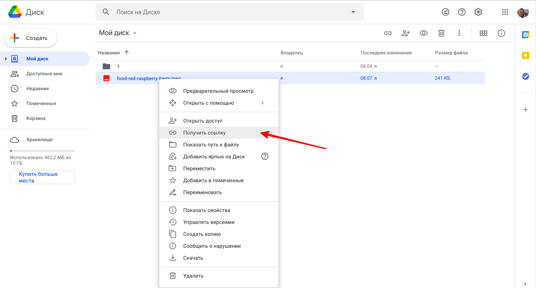Click the Создать button
Viewport: 536px width, 288px height.
[31, 38]
